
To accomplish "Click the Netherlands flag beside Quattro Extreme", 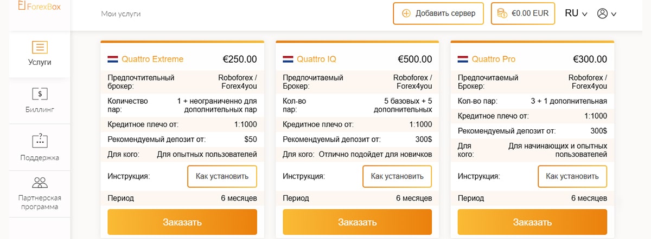I will tap(113, 59).
